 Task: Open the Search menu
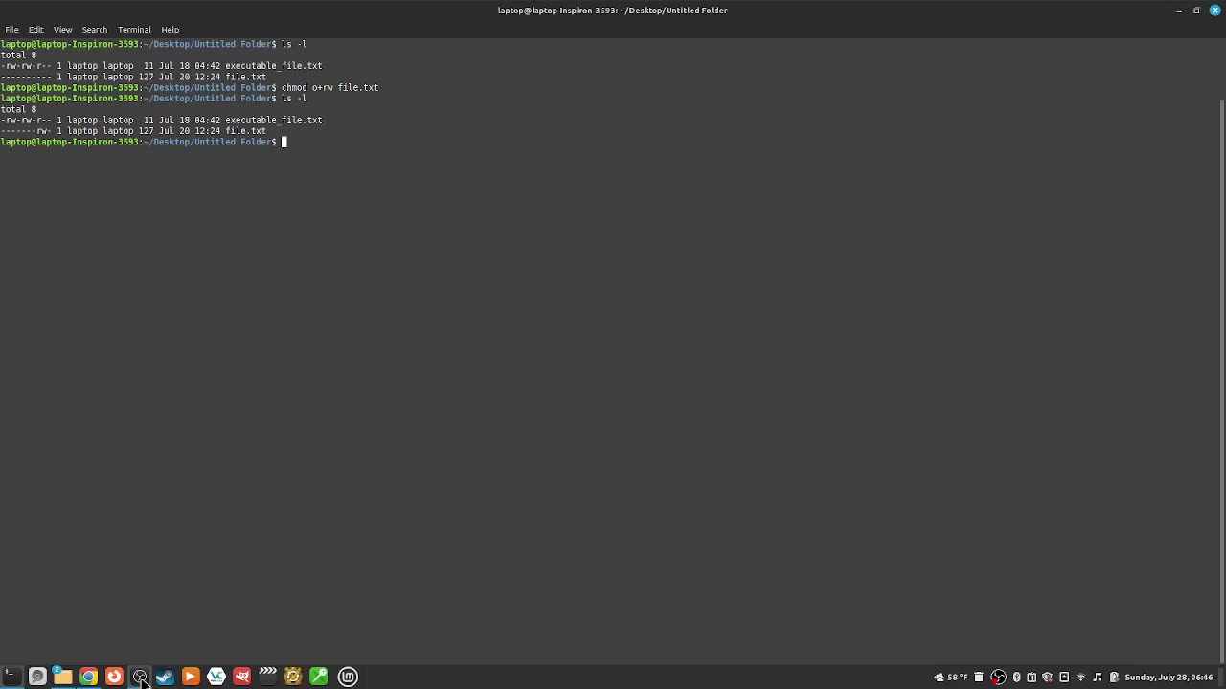click(94, 30)
